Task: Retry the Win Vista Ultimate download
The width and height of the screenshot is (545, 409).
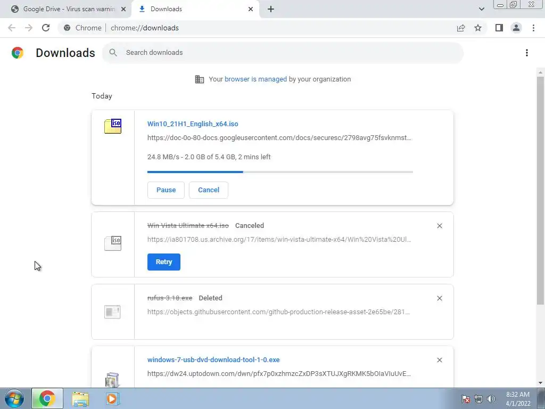Action: [x=164, y=262]
